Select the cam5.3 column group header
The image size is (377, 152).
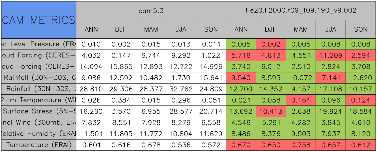[x=151, y=11]
